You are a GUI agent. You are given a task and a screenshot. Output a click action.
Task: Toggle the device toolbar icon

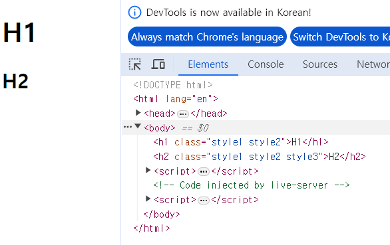click(158, 64)
